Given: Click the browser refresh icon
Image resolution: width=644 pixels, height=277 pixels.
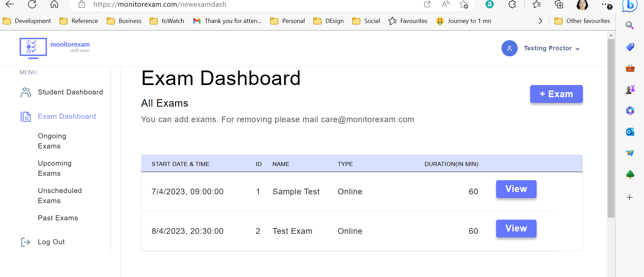Looking at the screenshot, I should point(32,4).
